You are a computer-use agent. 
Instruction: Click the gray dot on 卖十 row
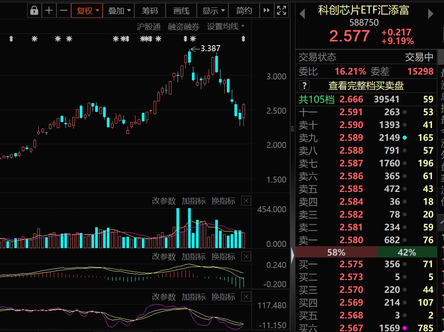404,125
